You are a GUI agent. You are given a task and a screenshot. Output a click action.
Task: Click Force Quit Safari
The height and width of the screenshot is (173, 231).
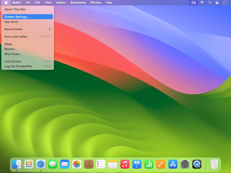tap(27, 37)
